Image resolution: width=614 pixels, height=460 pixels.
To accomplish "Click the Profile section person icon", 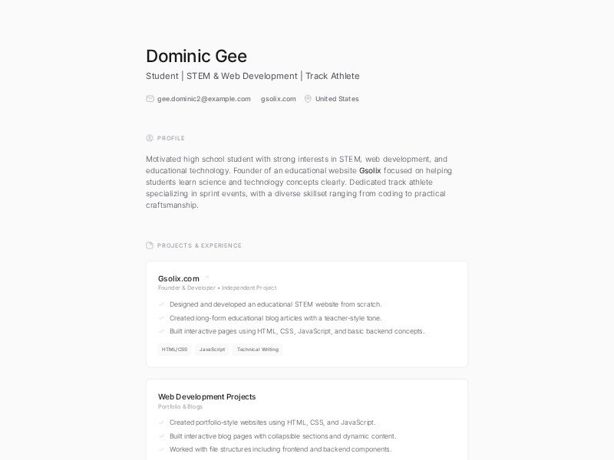I will click(x=150, y=138).
